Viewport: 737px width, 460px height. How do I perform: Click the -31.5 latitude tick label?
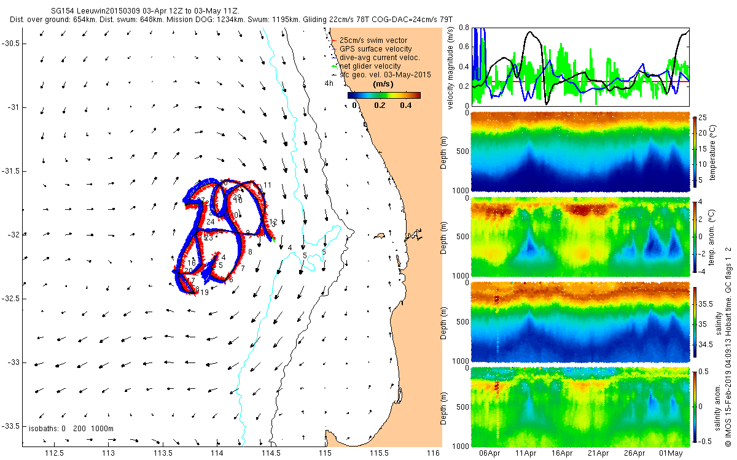tap(11, 171)
